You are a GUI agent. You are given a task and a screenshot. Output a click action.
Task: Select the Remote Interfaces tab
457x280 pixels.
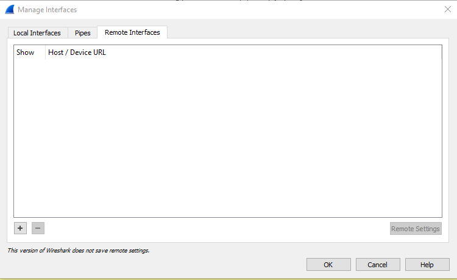[132, 32]
